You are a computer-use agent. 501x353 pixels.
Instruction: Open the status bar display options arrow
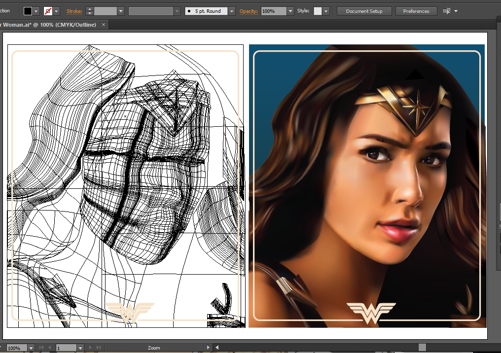pyautogui.click(x=208, y=348)
